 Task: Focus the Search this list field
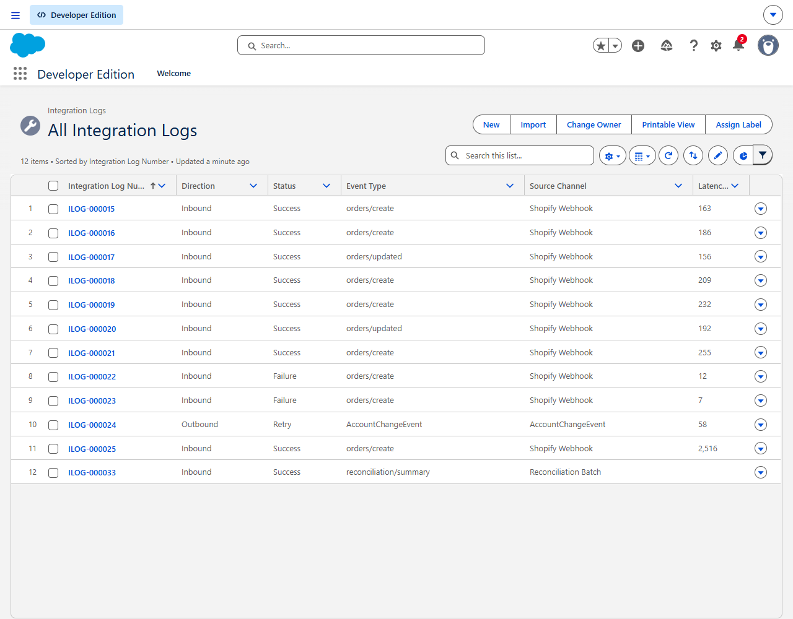[520, 155]
